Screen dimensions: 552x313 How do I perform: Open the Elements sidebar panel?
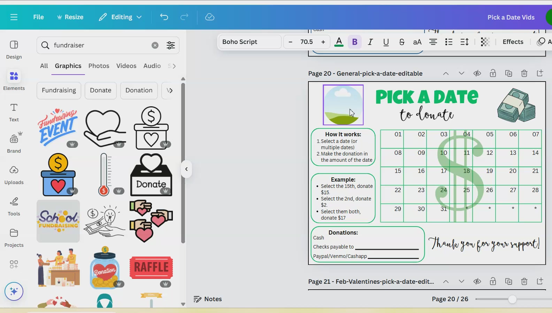tap(14, 80)
